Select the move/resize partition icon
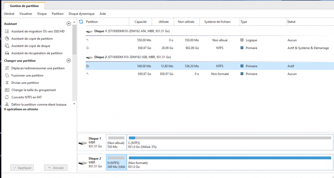 click(x=7, y=68)
